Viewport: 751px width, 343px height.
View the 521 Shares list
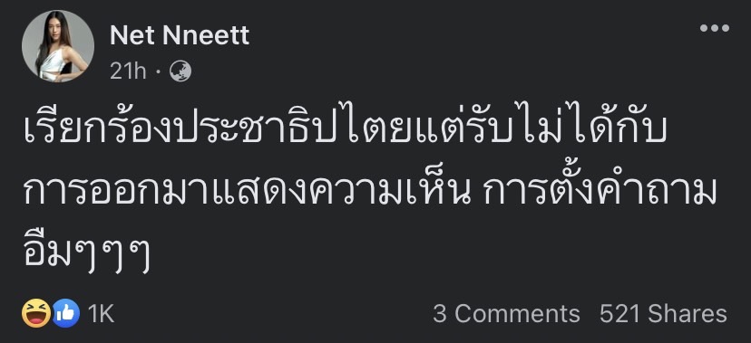[663, 314]
